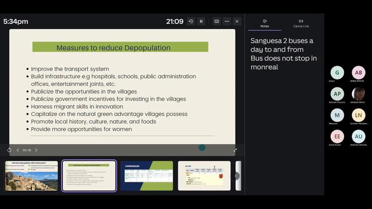The image size is (372, 209).
Task: Click the 5:34pm clock display
Action: [x=16, y=21]
